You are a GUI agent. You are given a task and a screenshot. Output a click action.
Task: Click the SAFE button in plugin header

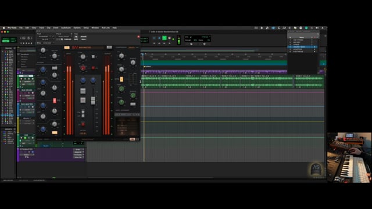coord(76,39)
